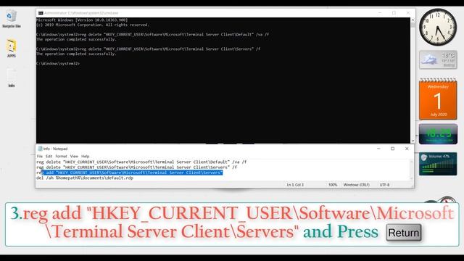Open the weather gadget showing 18°C
The height and width of the screenshot is (261, 464).
(x=438, y=59)
